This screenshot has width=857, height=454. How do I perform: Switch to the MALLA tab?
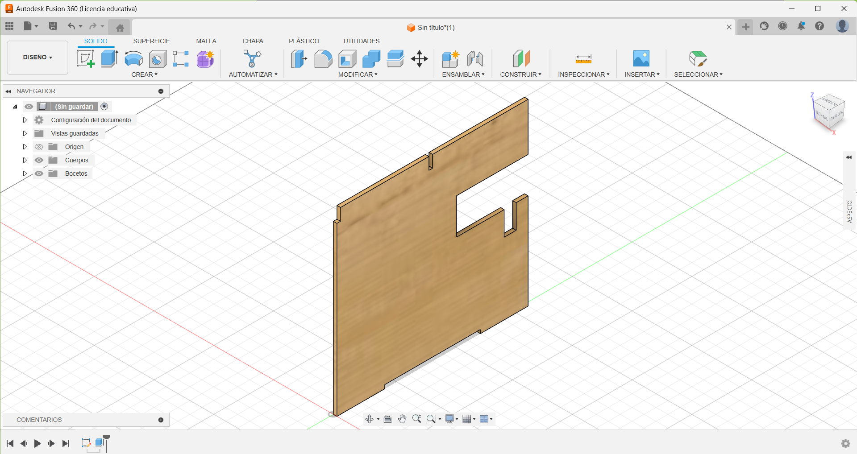(206, 41)
